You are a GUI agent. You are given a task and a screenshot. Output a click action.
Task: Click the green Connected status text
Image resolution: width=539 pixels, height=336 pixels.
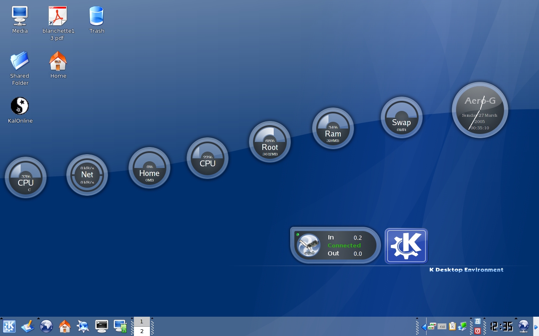pos(344,246)
